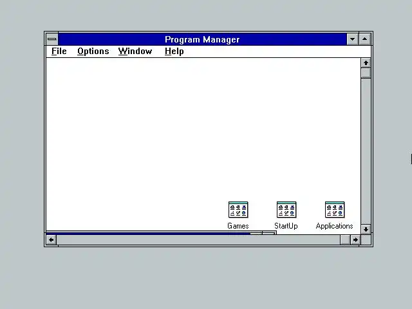412x309 pixels.
Task: Click the Program Manager title bar
Action: [x=202, y=39]
